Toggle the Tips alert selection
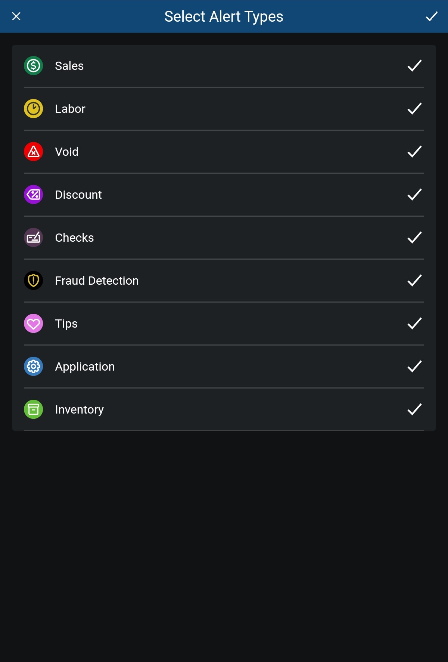Viewport: 448px width, 662px height. [x=414, y=323]
